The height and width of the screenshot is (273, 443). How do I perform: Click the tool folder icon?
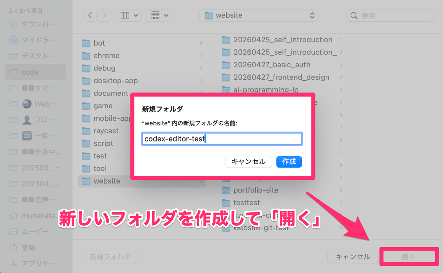click(86, 168)
